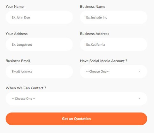Select the 'Your Address' label text

pyautogui.click(x=17, y=34)
